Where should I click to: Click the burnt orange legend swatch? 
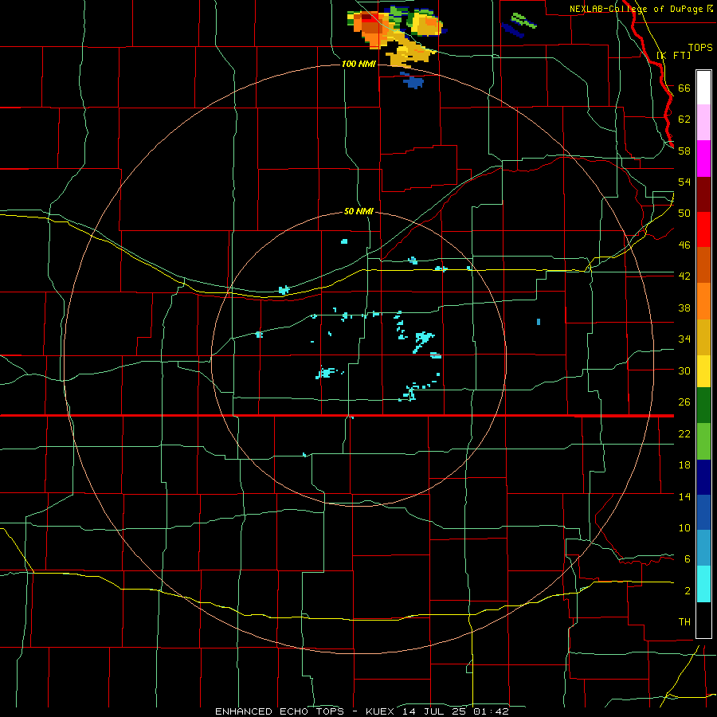(703, 264)
